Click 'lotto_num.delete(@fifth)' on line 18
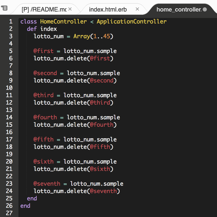The image size is (217, 217). (73, 147)
